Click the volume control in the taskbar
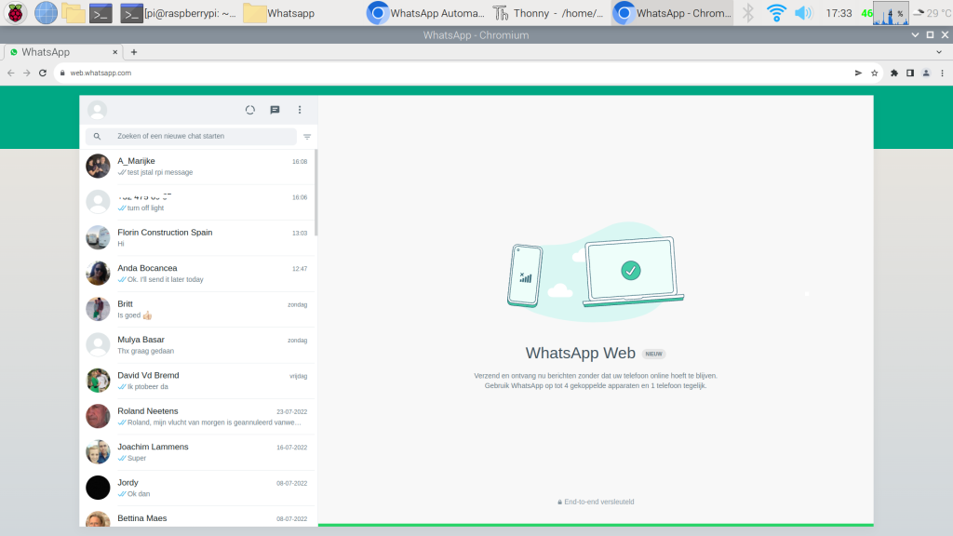Image resolution: width=953 pixels, height=536 pixels. (803, 13)
